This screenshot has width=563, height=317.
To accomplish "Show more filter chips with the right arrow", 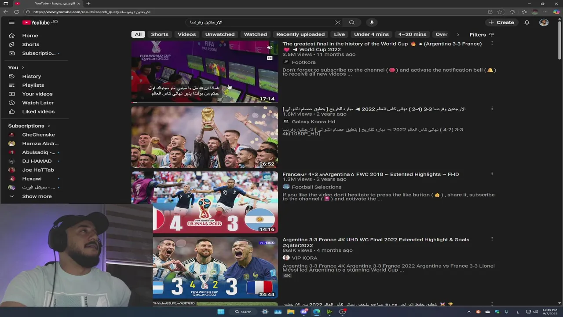I will point(457,34).
